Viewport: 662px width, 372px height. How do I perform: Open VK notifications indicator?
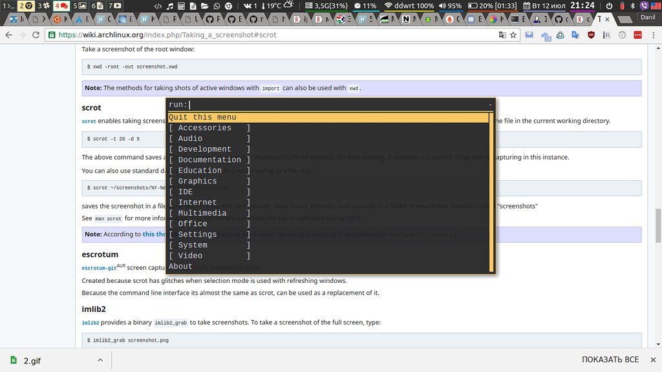250,6
